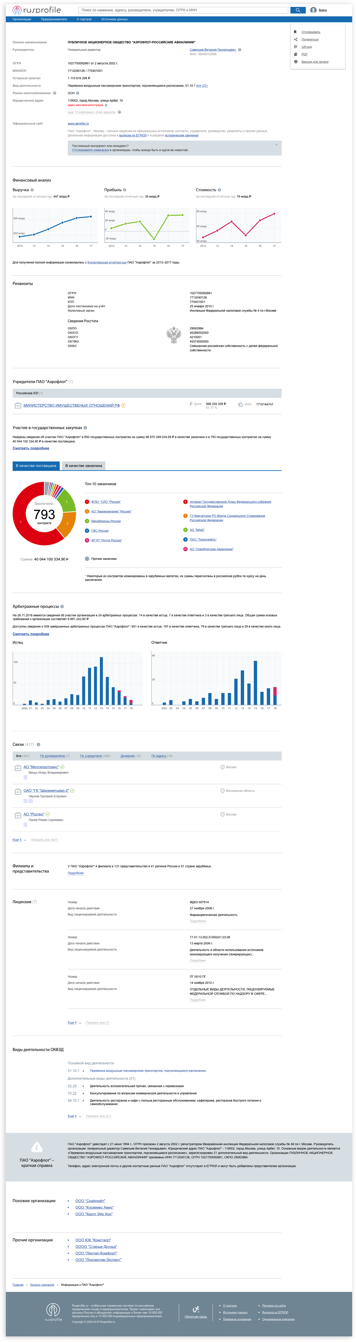This screenshot has height=1342, width=356.
Task: Open выписке из ЕГРЮЛ link
Action: 133,135
